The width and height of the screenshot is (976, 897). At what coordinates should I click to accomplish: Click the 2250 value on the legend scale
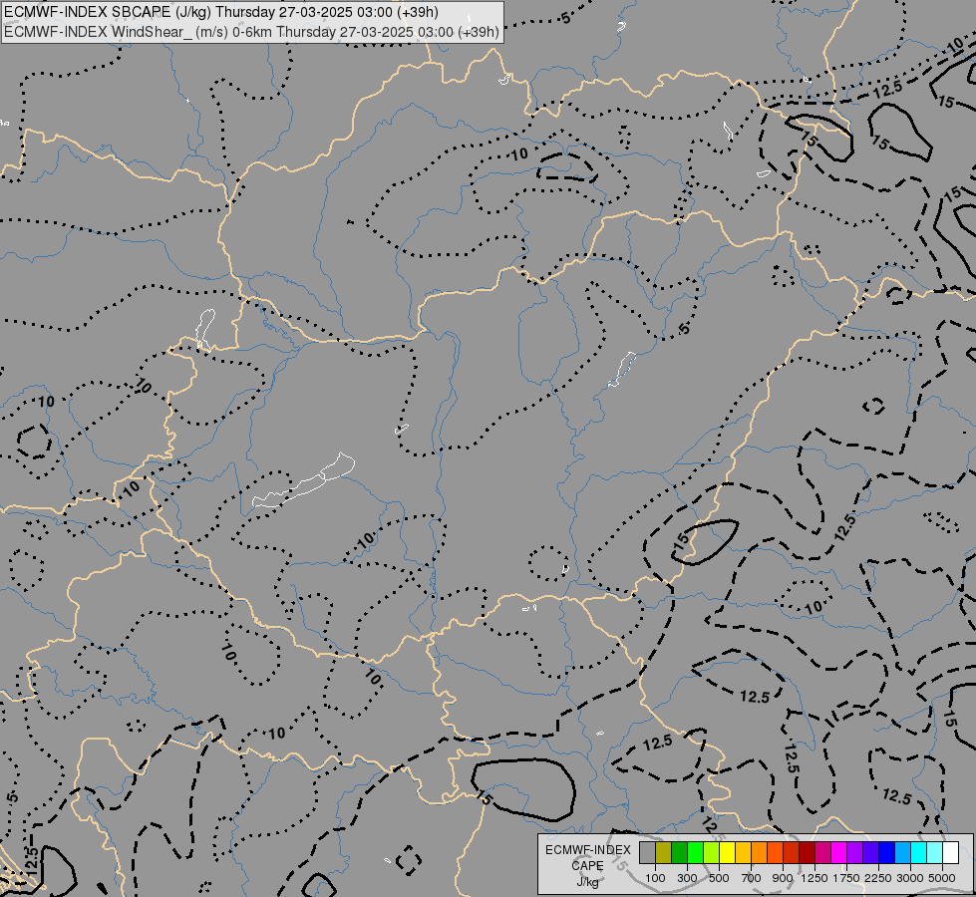[878, 878]
